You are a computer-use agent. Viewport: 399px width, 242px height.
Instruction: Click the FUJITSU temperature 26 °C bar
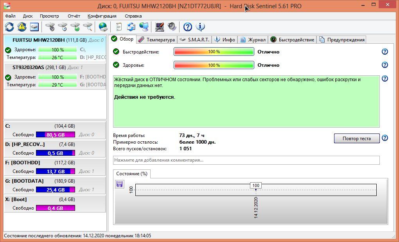(58, 57)
